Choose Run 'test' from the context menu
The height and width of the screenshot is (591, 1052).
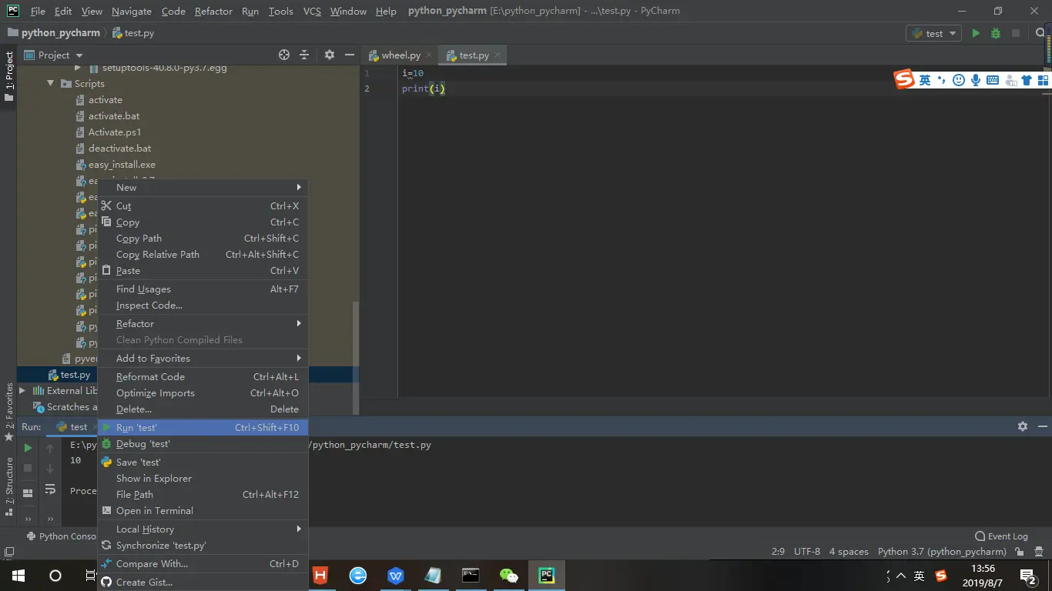(203, 427)
